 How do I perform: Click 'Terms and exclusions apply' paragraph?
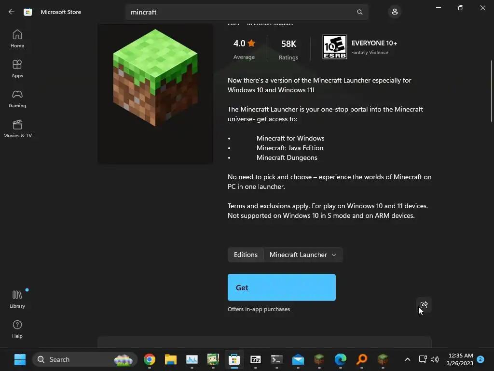[328, 211]
